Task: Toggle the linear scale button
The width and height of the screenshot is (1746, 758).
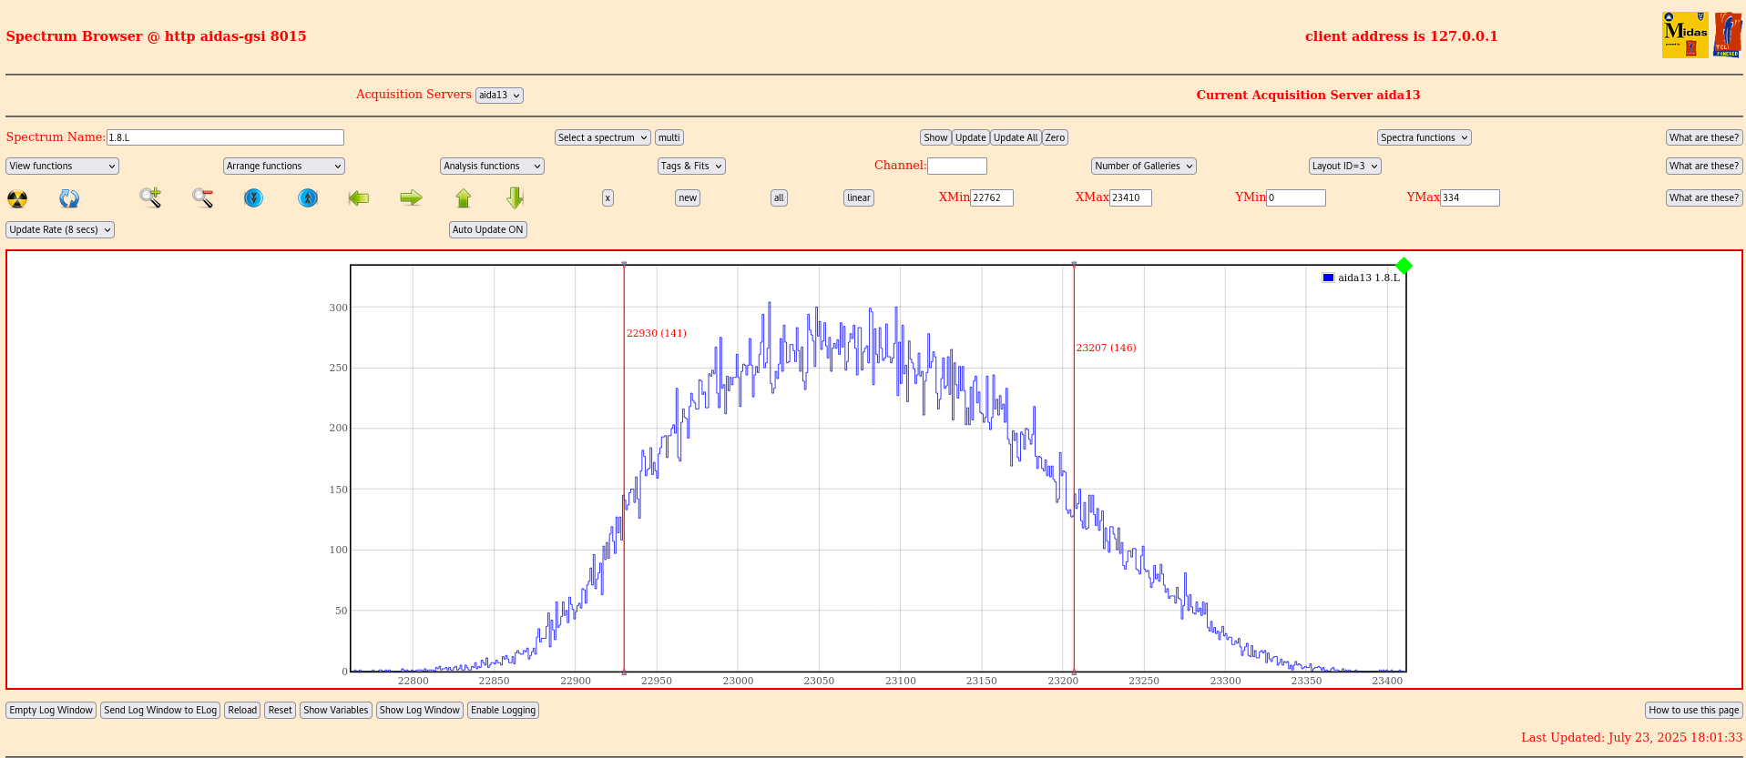Action: [x=858, y=197]
